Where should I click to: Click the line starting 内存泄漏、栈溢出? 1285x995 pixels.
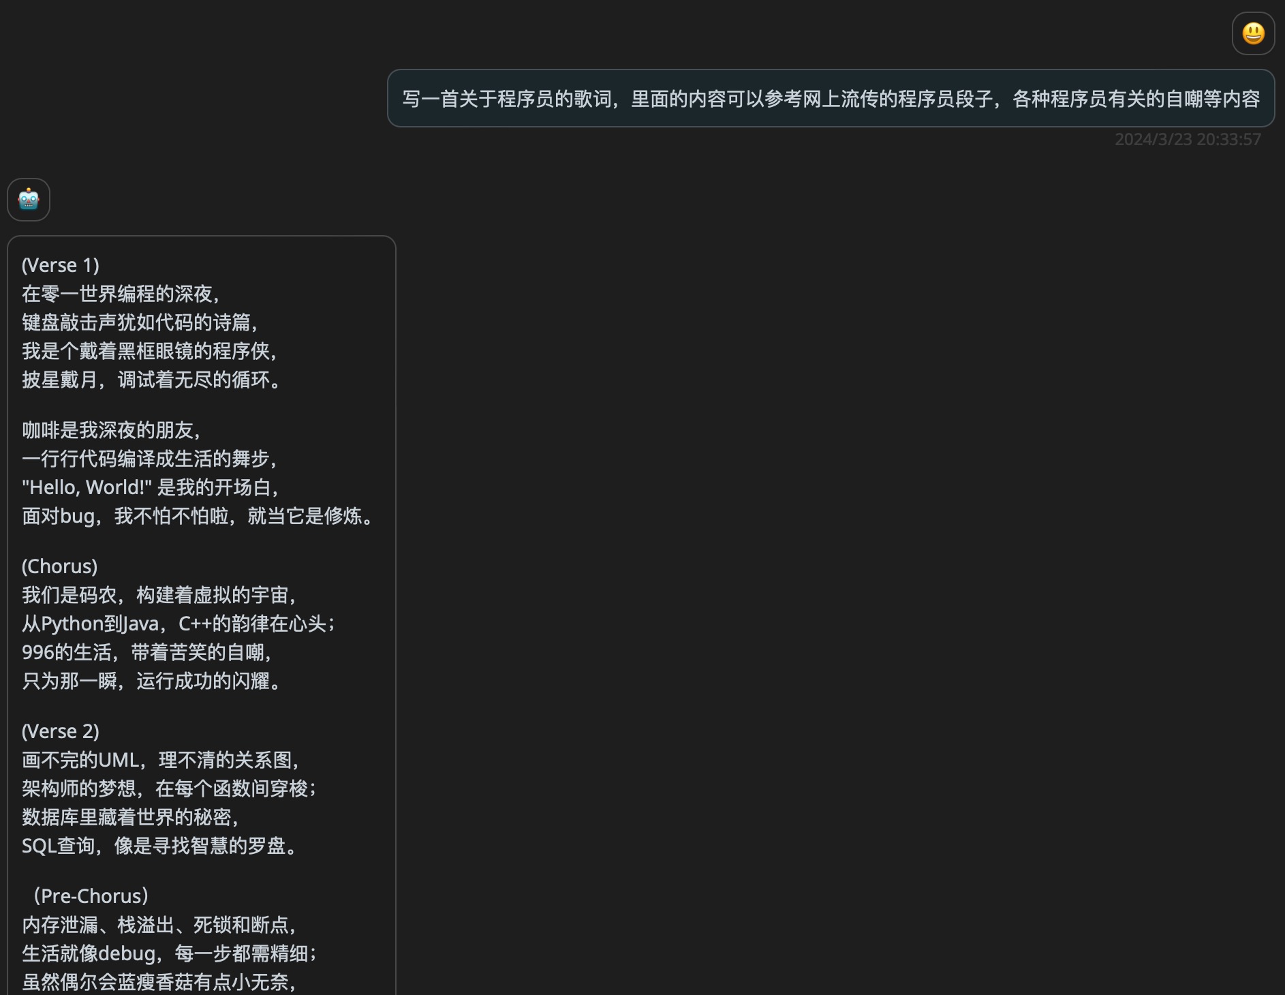pyautogui.click(x=160, y=925)
